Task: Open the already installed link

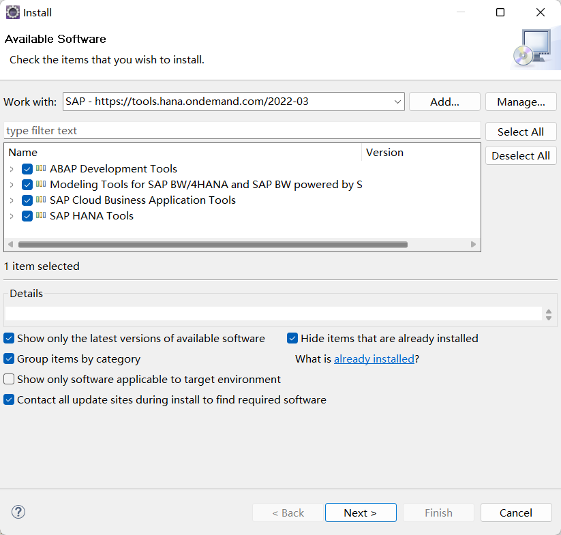Action: click(x=374, y=358)
